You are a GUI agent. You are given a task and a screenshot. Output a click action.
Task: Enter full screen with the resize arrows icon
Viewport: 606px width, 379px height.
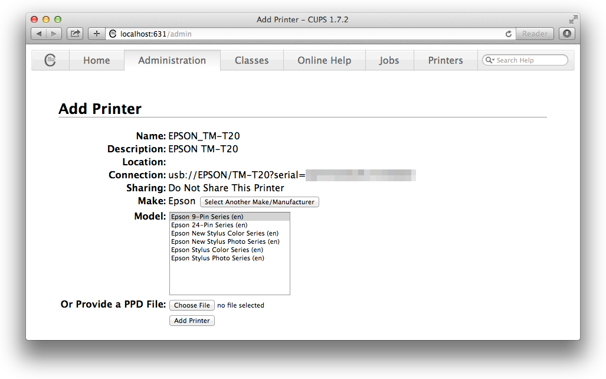coord(573,19)
